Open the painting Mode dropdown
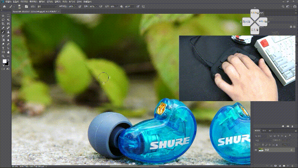Viewport: 298px width, 168px height. point(47,6)
